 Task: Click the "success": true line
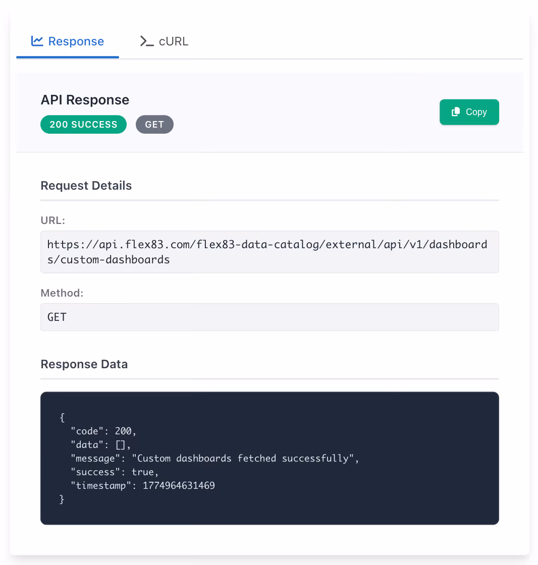[114, 472]
